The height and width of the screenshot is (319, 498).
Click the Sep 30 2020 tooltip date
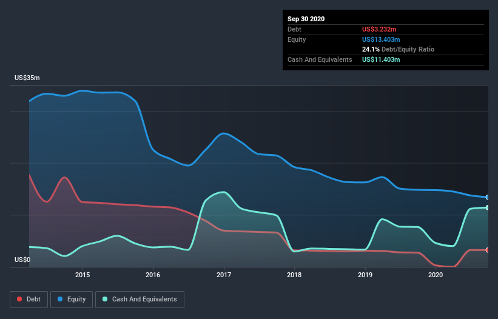[x=306, y=19]
